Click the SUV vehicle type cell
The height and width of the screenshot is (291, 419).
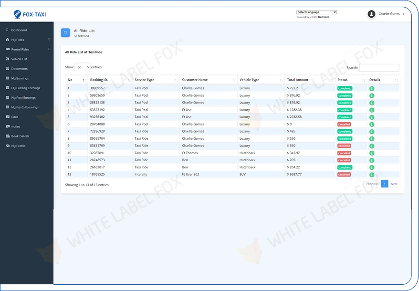[x=261, y=175]
